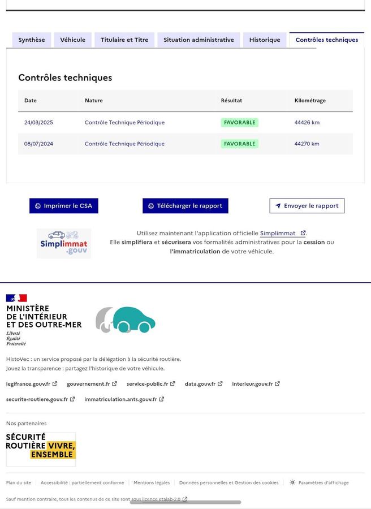Click paper plane icon on Envoyer le rapport
This screenshot has width=371, height=509.
pyautogui.click(x=278, y=206)
